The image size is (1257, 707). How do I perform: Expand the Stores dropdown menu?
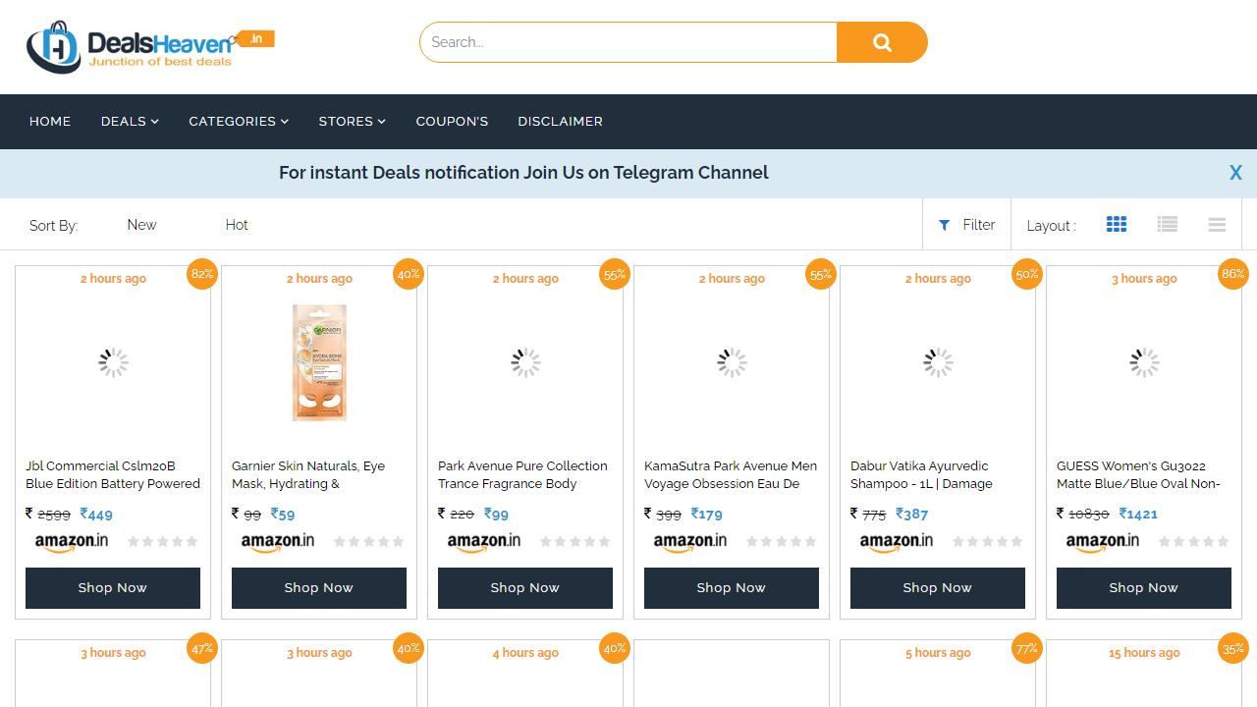coord(352,122)
